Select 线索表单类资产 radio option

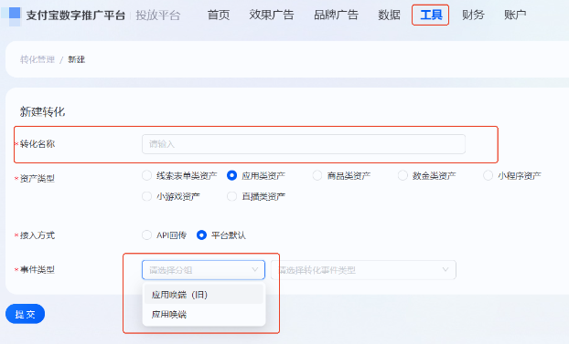[x=146, y=175]
